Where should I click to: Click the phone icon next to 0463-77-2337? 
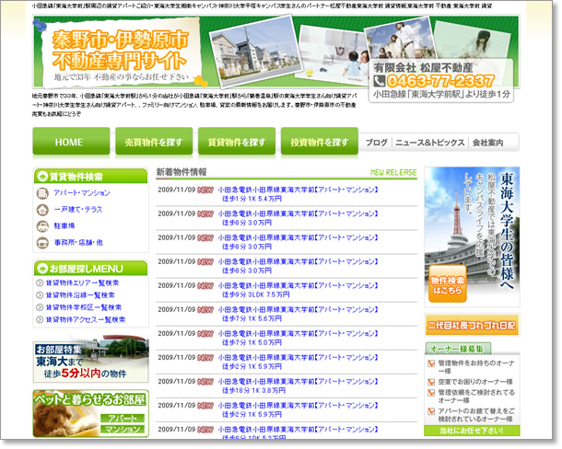pyautogui.click(x=379, y=81)
